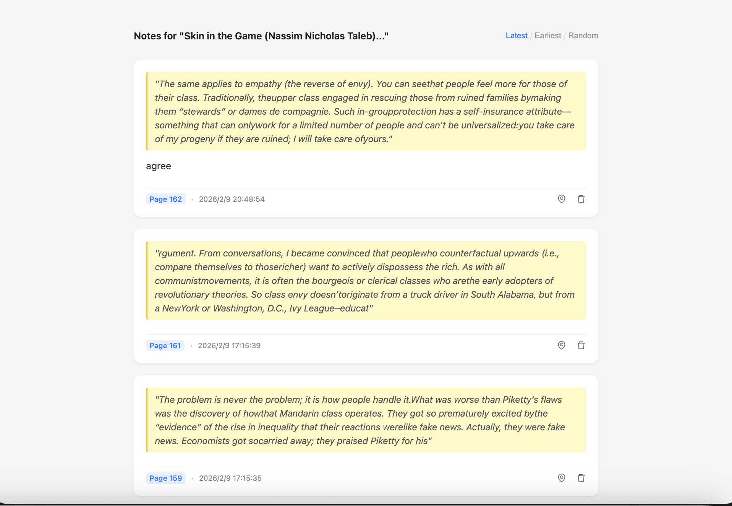Trash the class envy note

point(581,345)
